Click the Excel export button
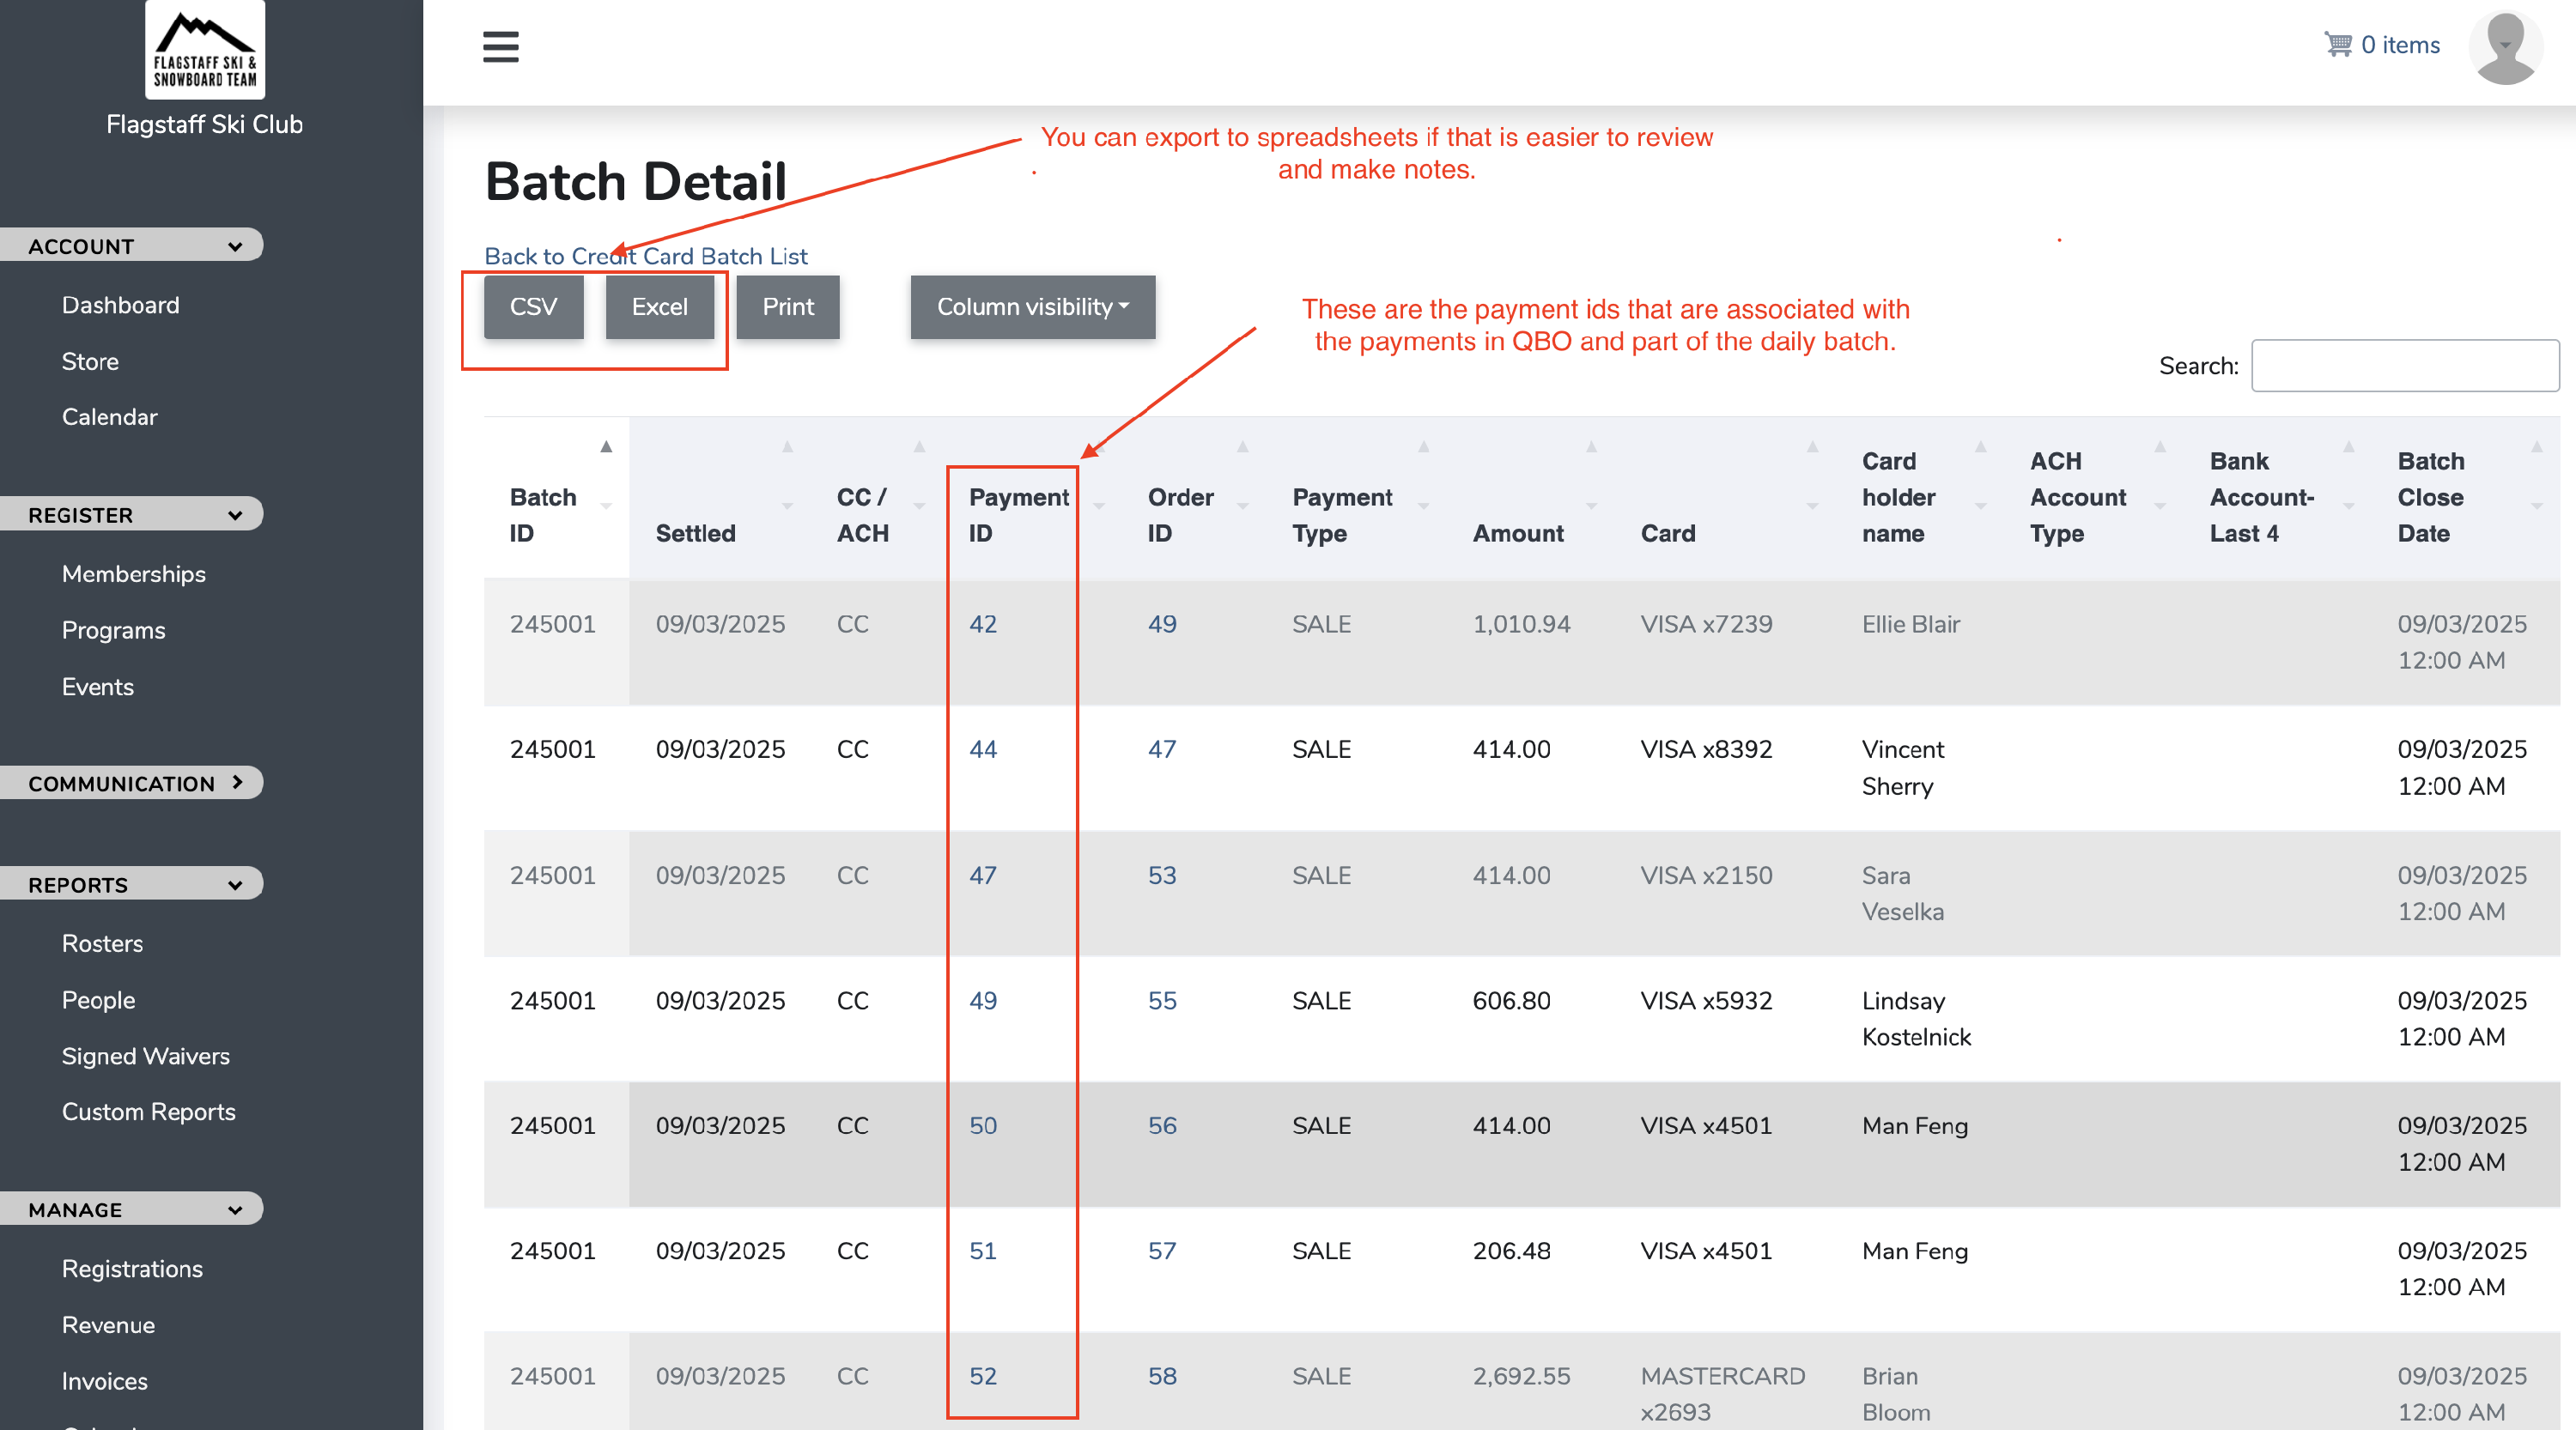The height and width of the screenshot is (1430, 2576). (659, 306)
